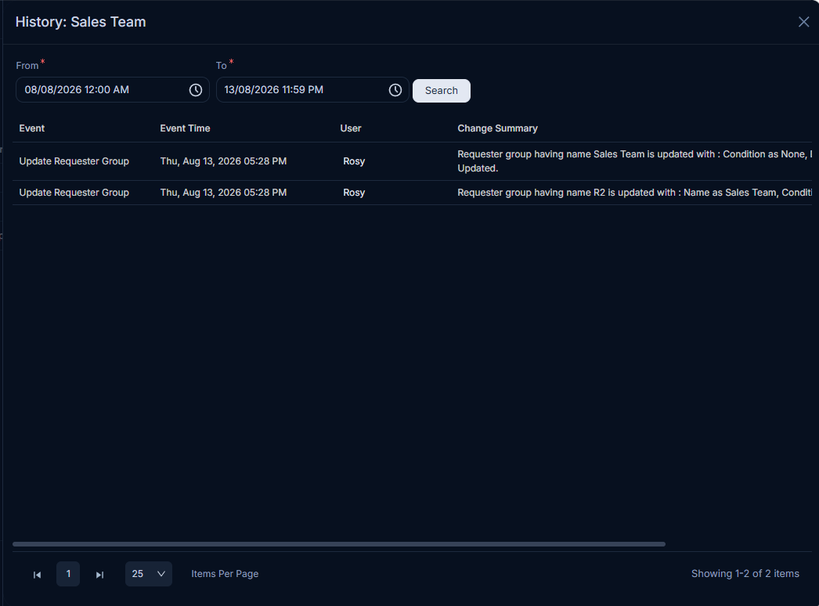Click the horizontal scrollbar of the table

[x=339, y=544]
